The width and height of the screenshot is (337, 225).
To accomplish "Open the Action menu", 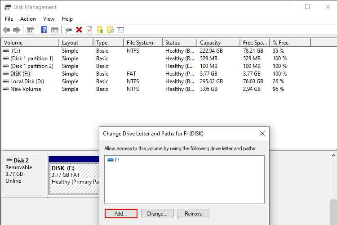I will [x=28, y=19].
